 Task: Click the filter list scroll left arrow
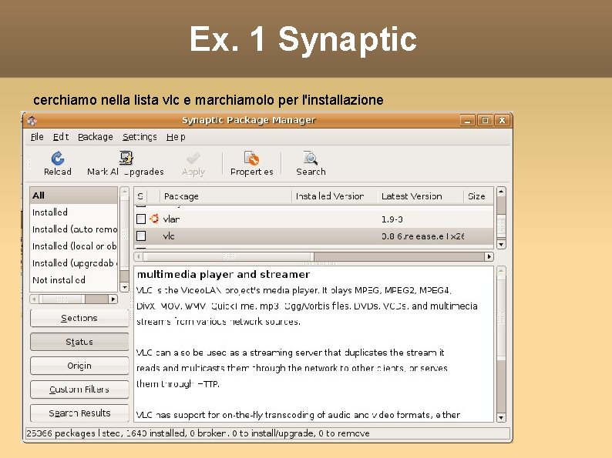click(35, 299)
